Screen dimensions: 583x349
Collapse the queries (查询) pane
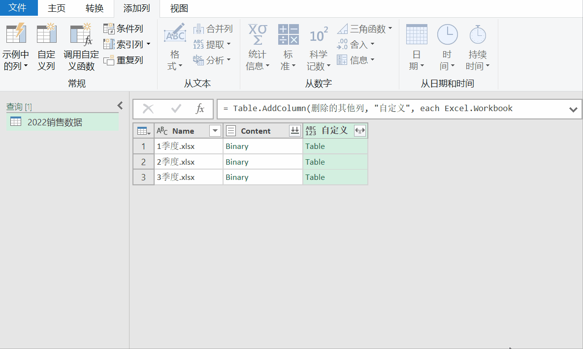coord(120,105)
